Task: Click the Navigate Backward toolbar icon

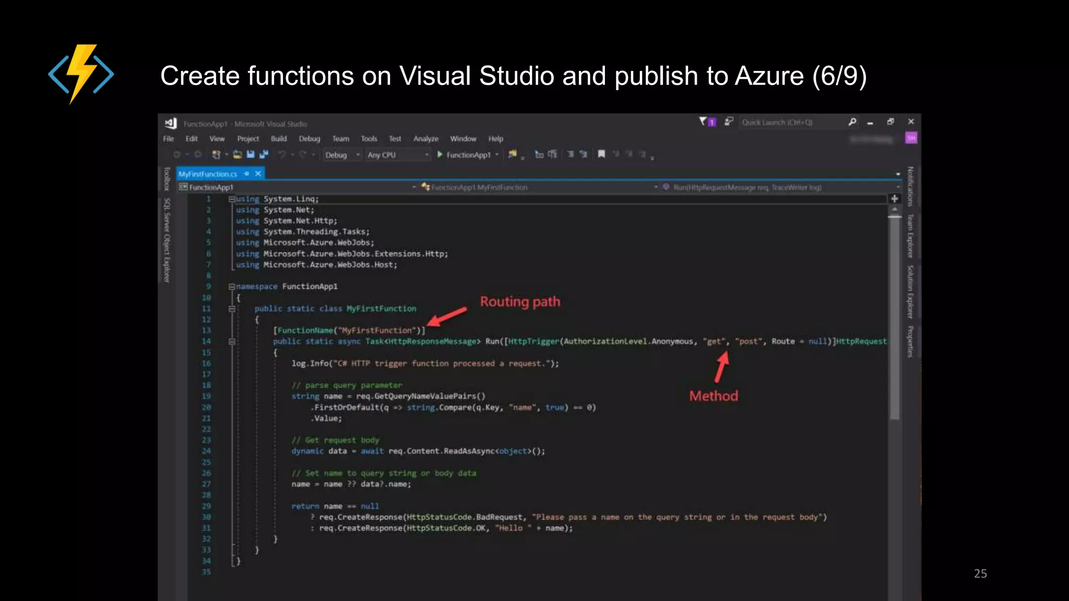Action: [x=177, y=154]
